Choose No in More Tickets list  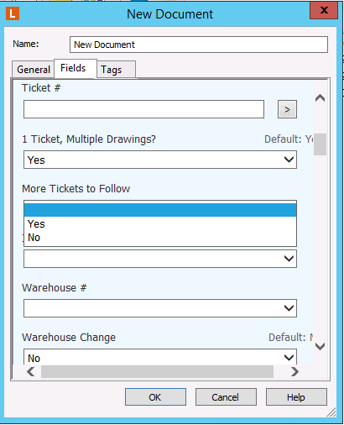[x=160, y=238]
